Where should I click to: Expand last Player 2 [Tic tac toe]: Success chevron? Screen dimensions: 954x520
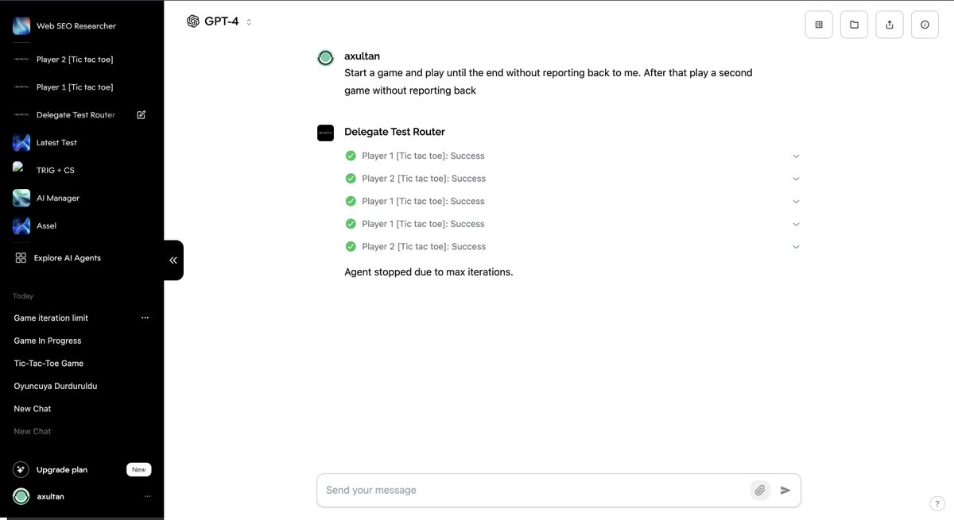(797, 247)
